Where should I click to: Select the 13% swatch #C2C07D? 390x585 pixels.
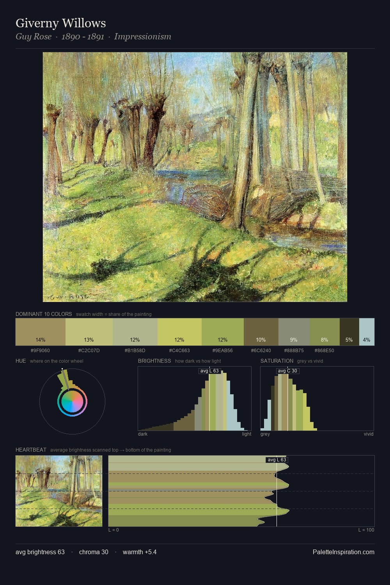[89, 332]
